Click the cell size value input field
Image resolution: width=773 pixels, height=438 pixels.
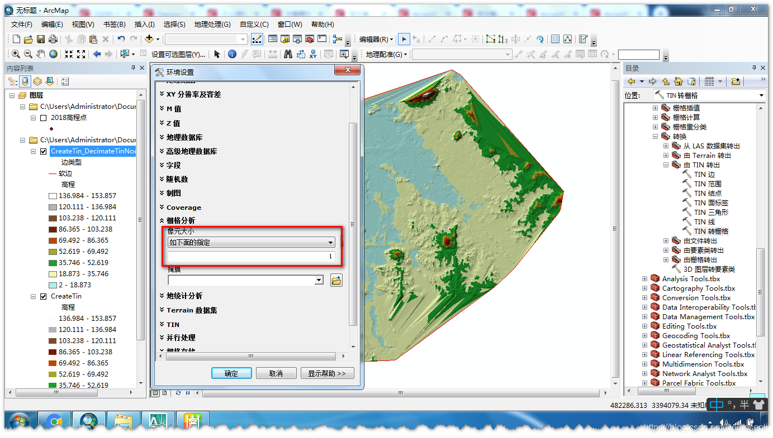coord(252,257)
